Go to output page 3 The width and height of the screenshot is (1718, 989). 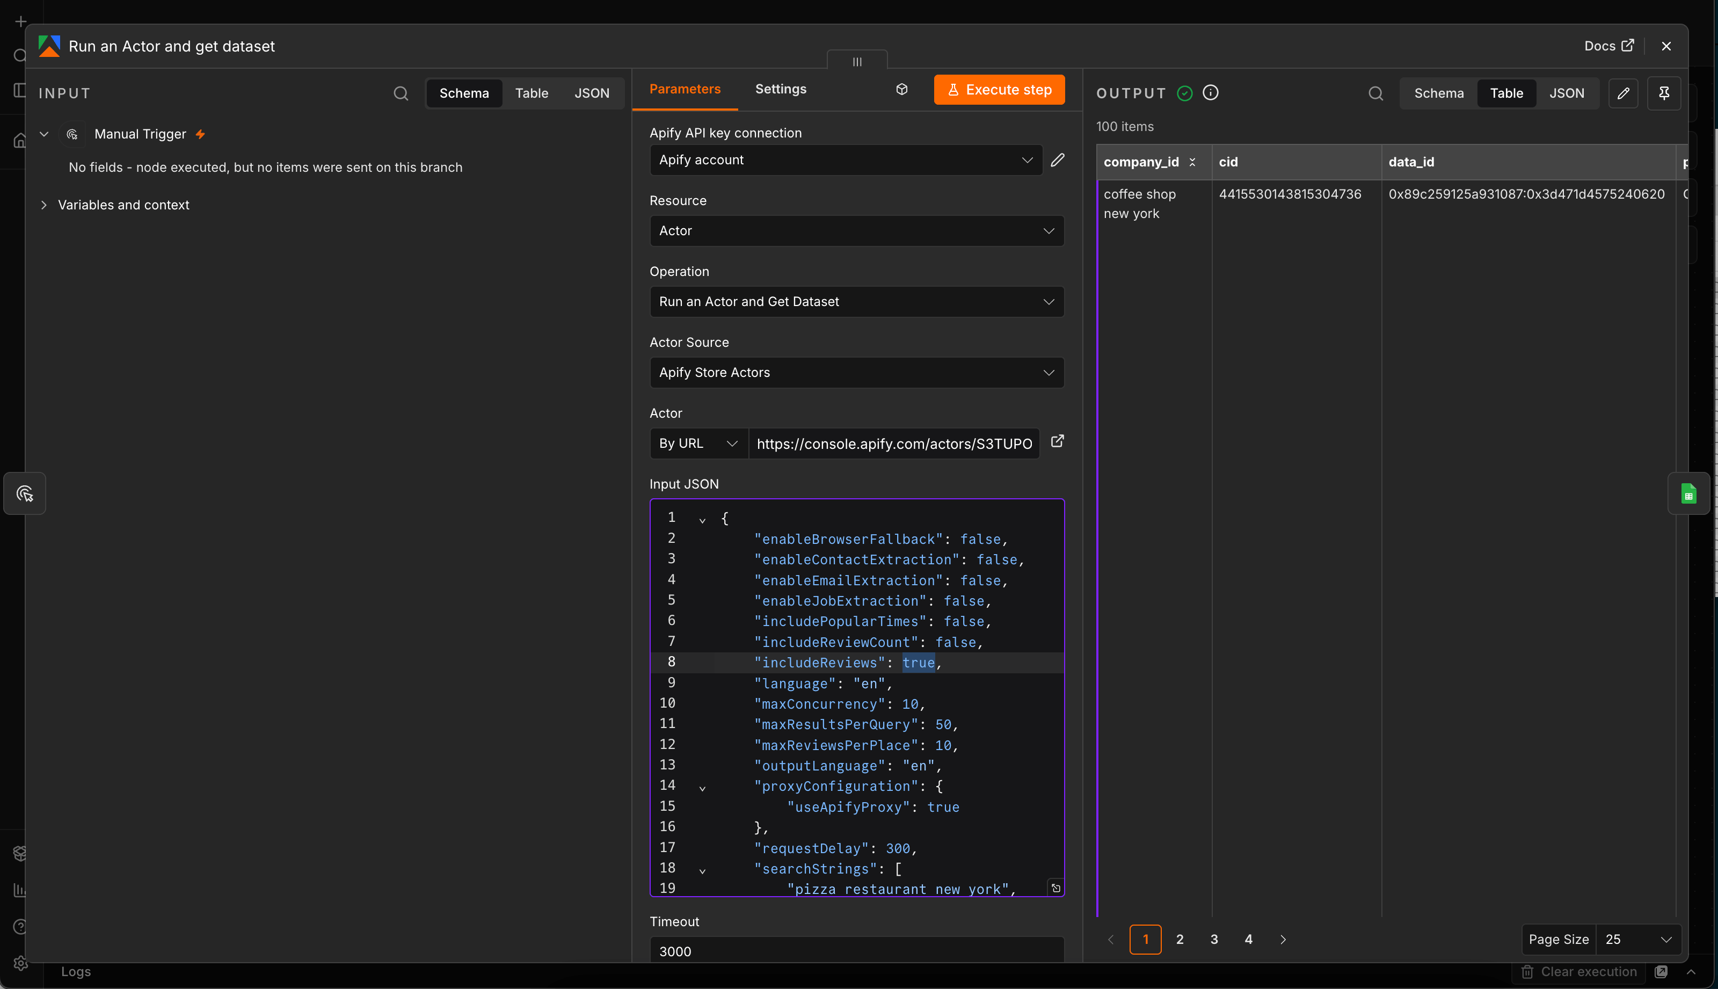point(1213,940)
